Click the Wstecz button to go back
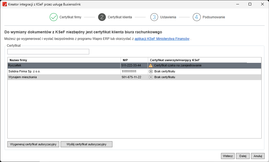 pyautogui.click(x=228, y=156)
